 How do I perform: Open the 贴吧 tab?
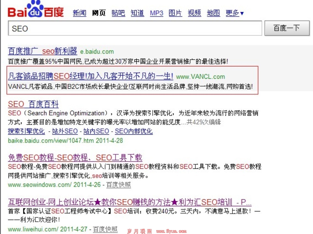118,13
